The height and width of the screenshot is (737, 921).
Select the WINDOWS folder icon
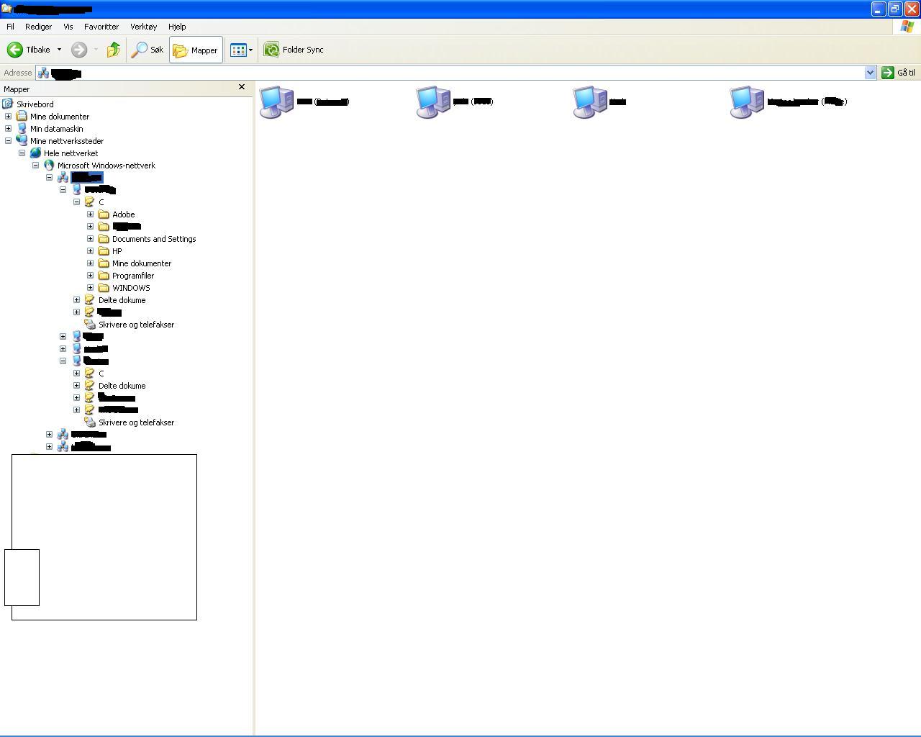pyautogui.click(x=104, y=288)
